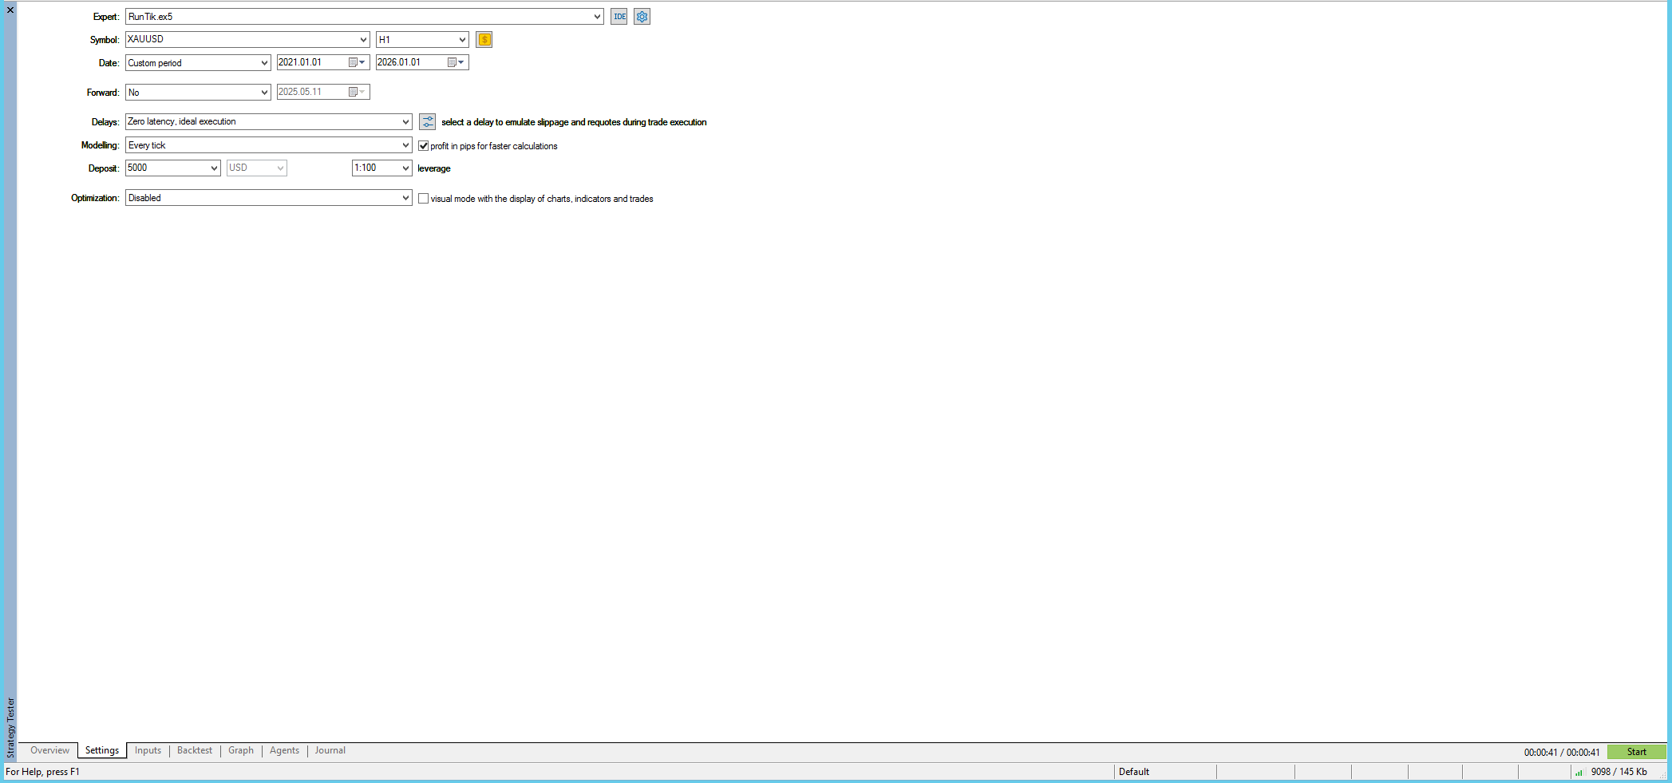Expand the Expert RunTik.ex5 dropdown
Screen dimensions: 1672x783
(596, 17)
